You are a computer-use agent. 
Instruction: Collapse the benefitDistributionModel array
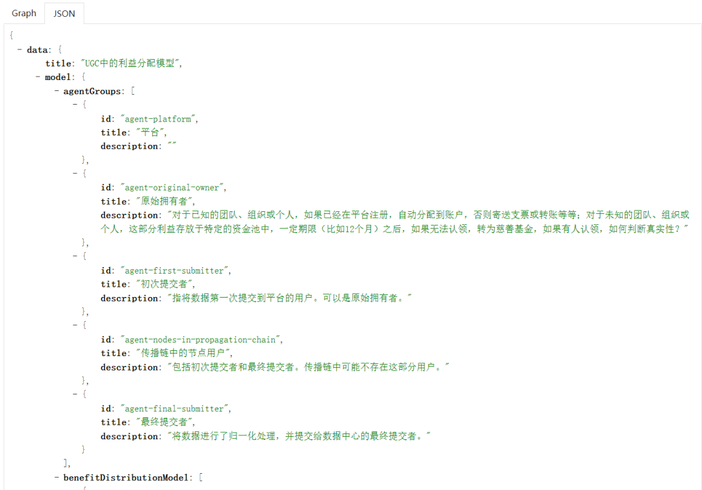56,477
